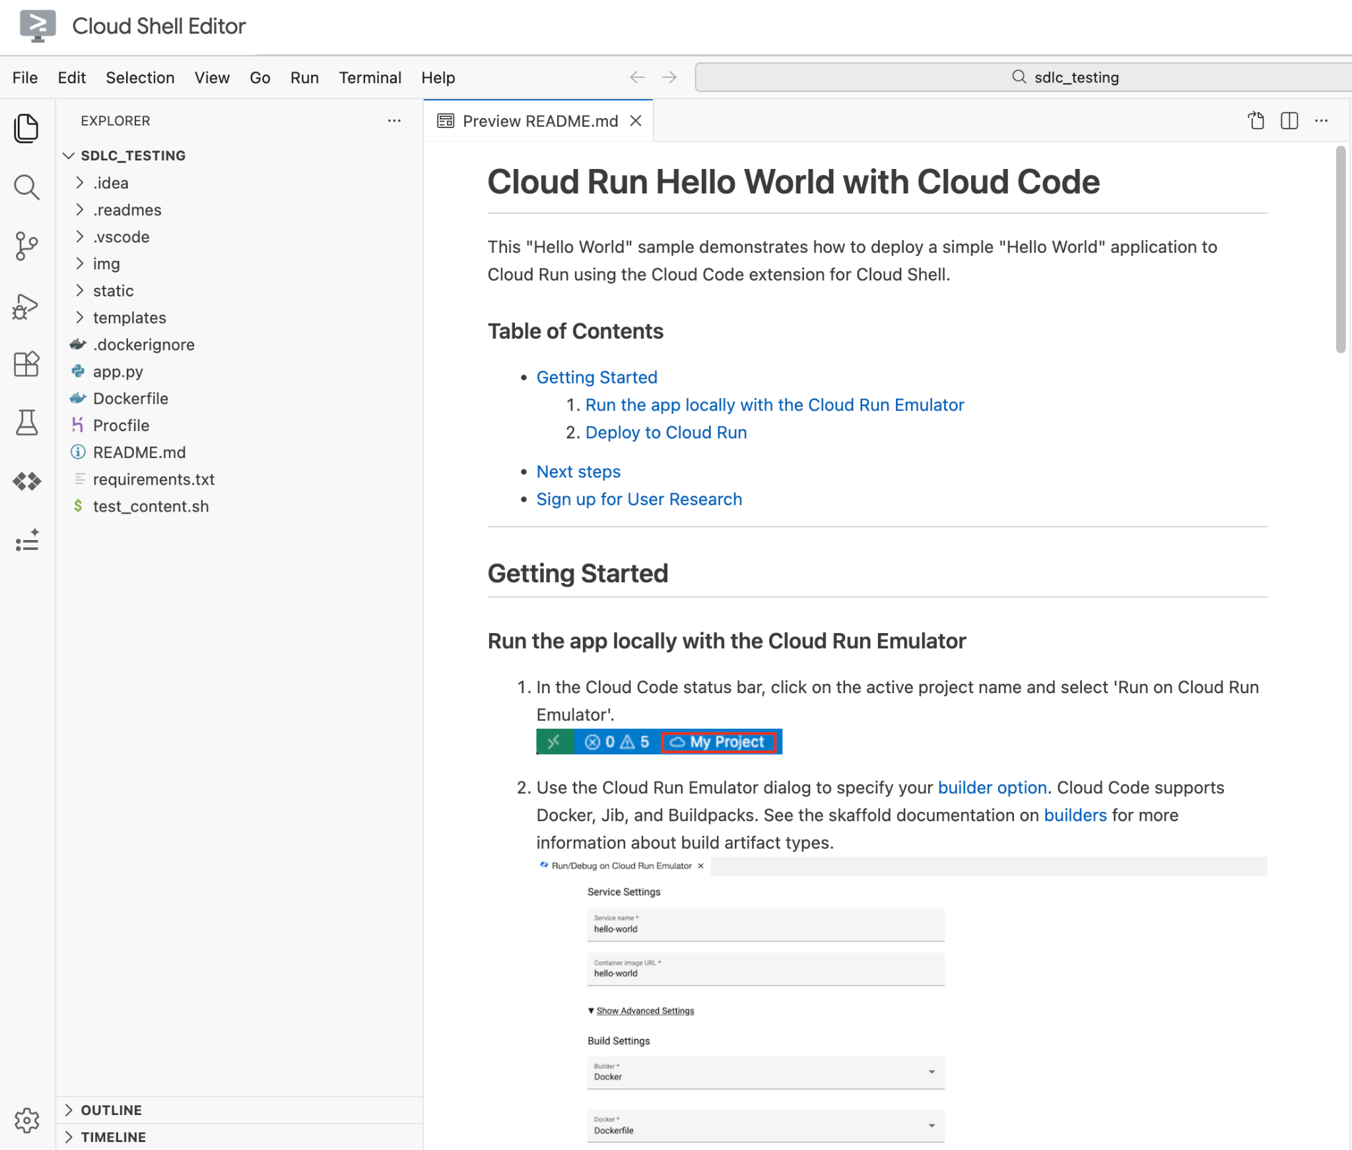Open the Go menu
Image resolution: width=1352 pixels, height=1150 pixels.
click(260, 78)
